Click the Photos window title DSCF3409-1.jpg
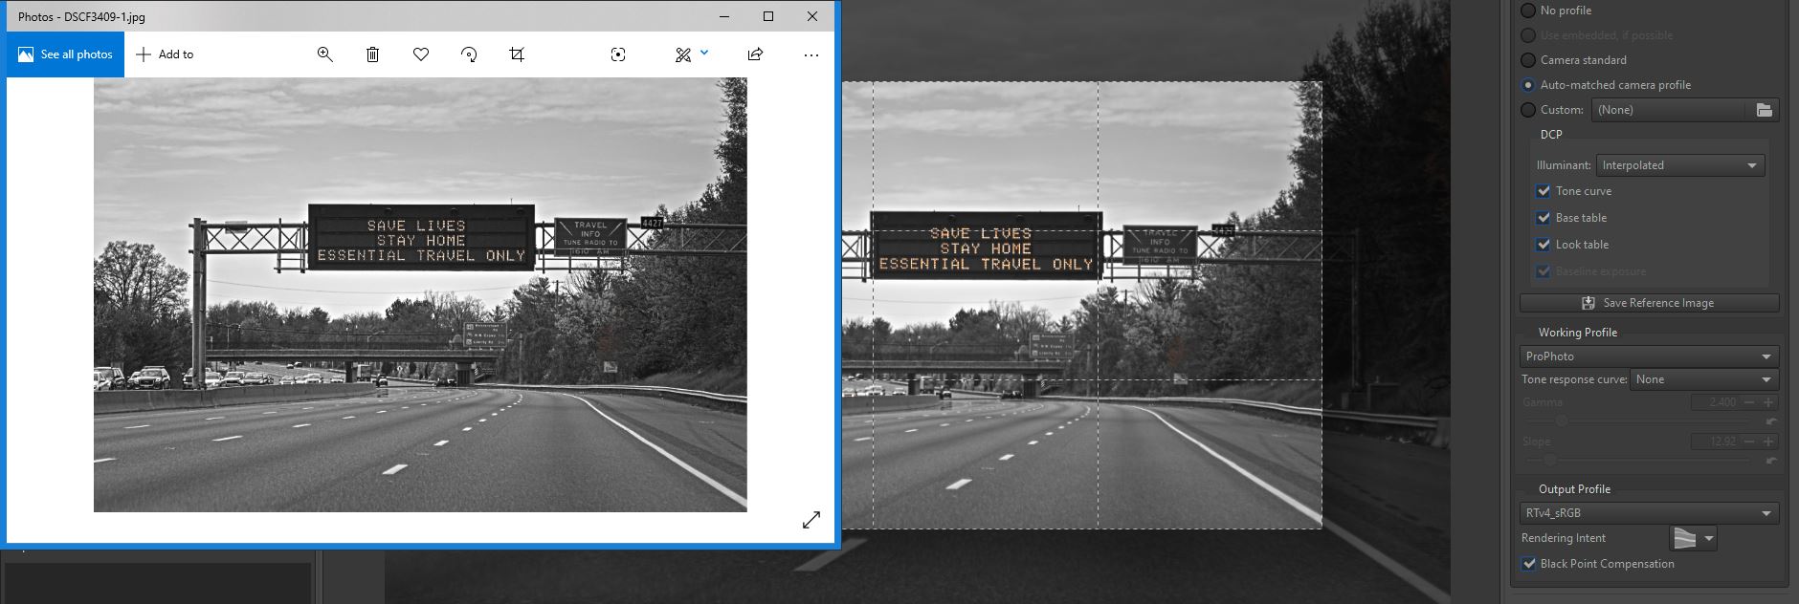 tap(81, 17)
